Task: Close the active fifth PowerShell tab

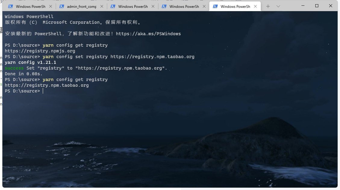Action: 255,7
